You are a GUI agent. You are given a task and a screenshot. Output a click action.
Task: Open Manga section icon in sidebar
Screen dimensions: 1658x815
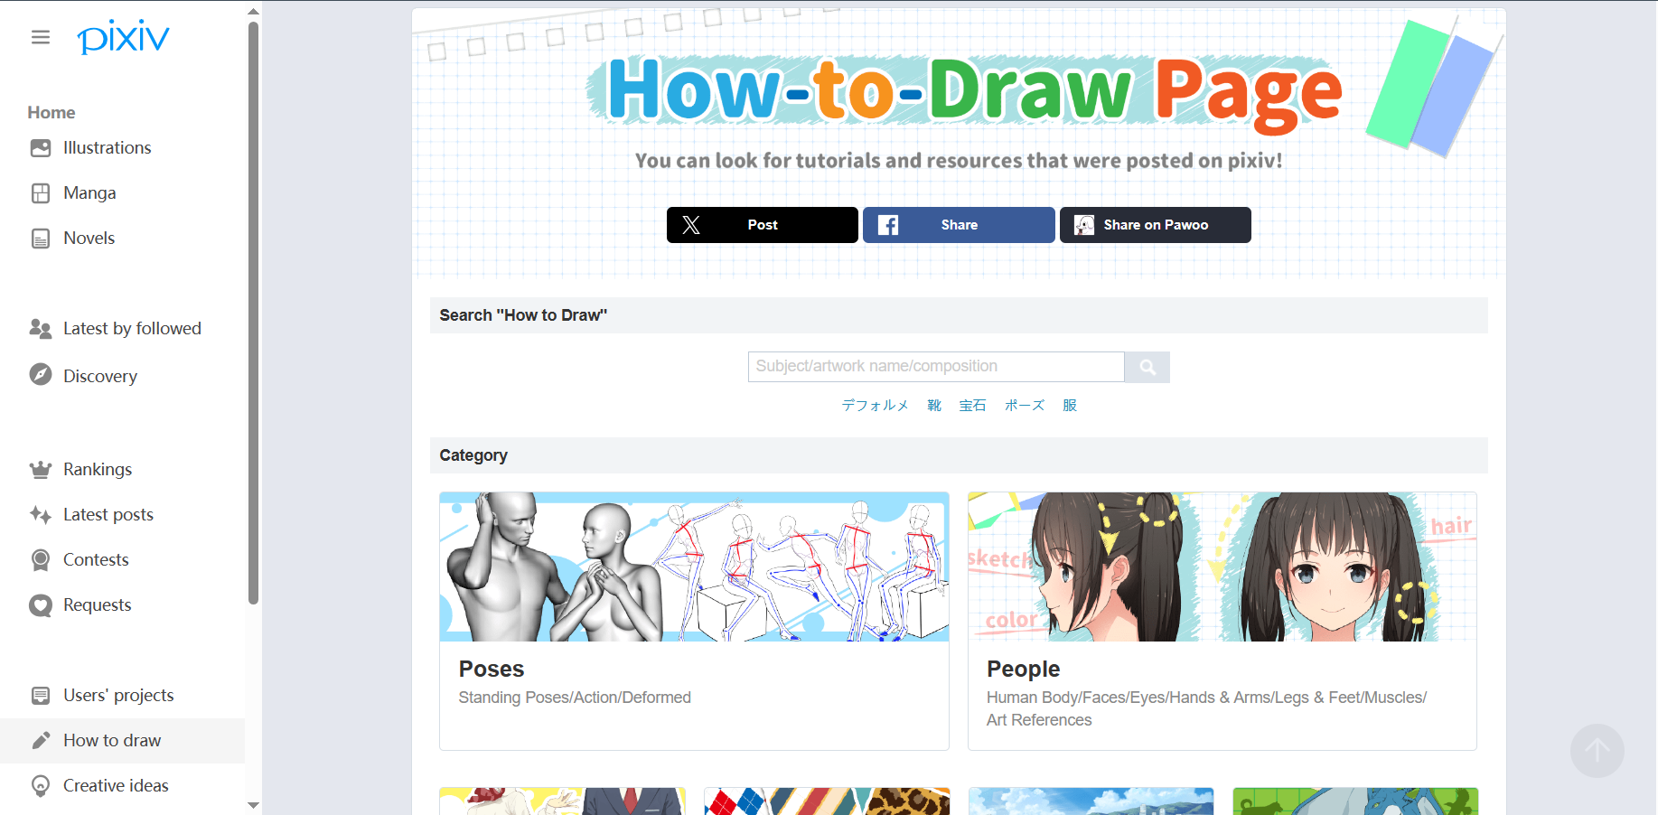tap(41, 193)
